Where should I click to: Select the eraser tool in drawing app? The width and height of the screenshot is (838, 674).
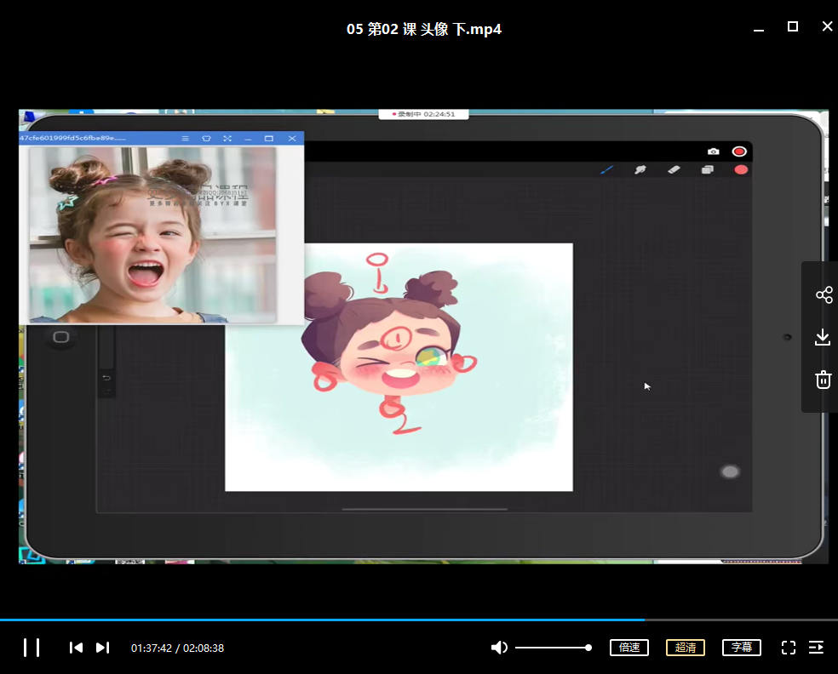coord(674,170)
